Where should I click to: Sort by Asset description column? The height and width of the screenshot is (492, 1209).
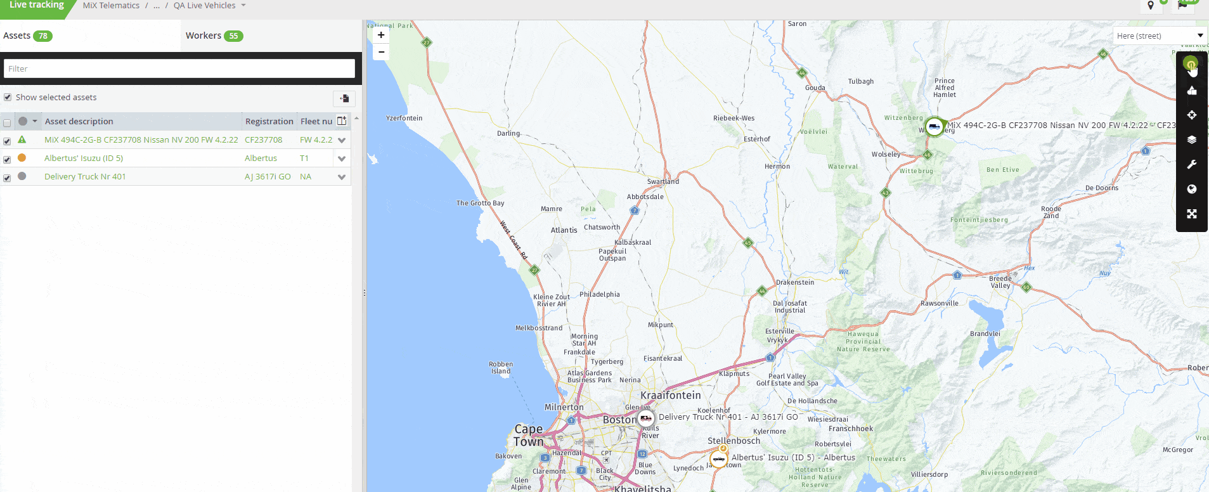click(79, 121)
